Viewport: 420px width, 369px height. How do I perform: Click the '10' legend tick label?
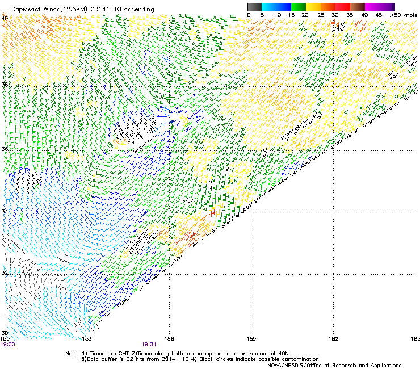point(278,15)
